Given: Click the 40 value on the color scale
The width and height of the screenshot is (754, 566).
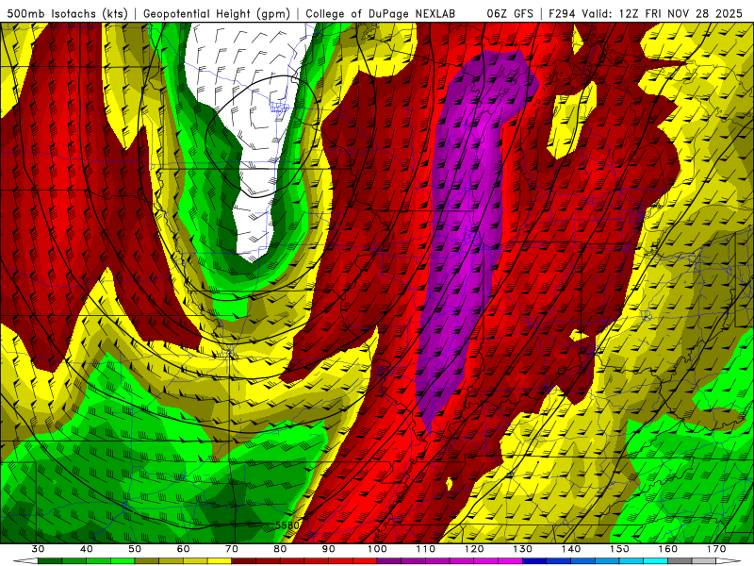Looking at the screenshot, I should (x=87, y=549).
